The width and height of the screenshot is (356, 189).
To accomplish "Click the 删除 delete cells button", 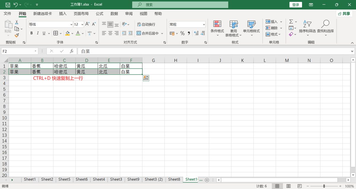I will click(x=272, y=28).
